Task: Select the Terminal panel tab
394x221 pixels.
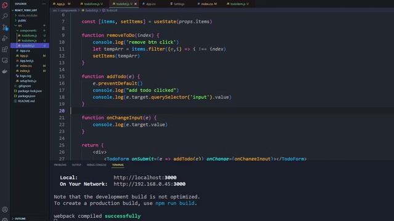Action: point(118,165)
